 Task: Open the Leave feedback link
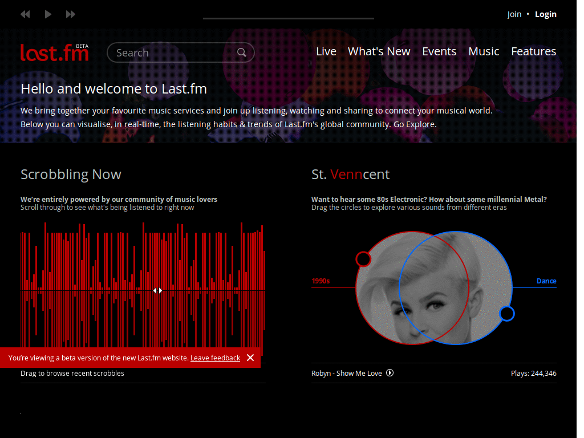(215, 358)
